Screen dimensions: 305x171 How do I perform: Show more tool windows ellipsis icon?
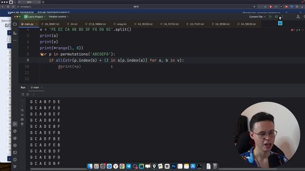15,40
